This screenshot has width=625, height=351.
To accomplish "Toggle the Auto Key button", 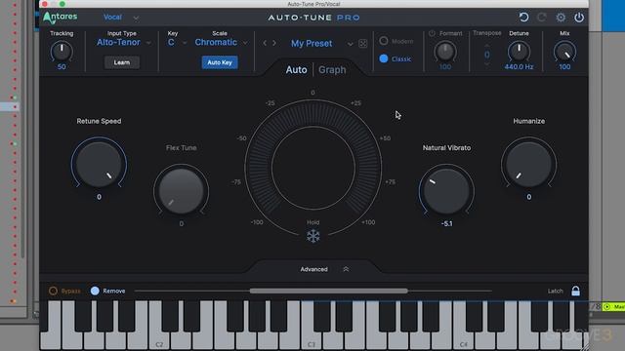I will coord(220,62).
